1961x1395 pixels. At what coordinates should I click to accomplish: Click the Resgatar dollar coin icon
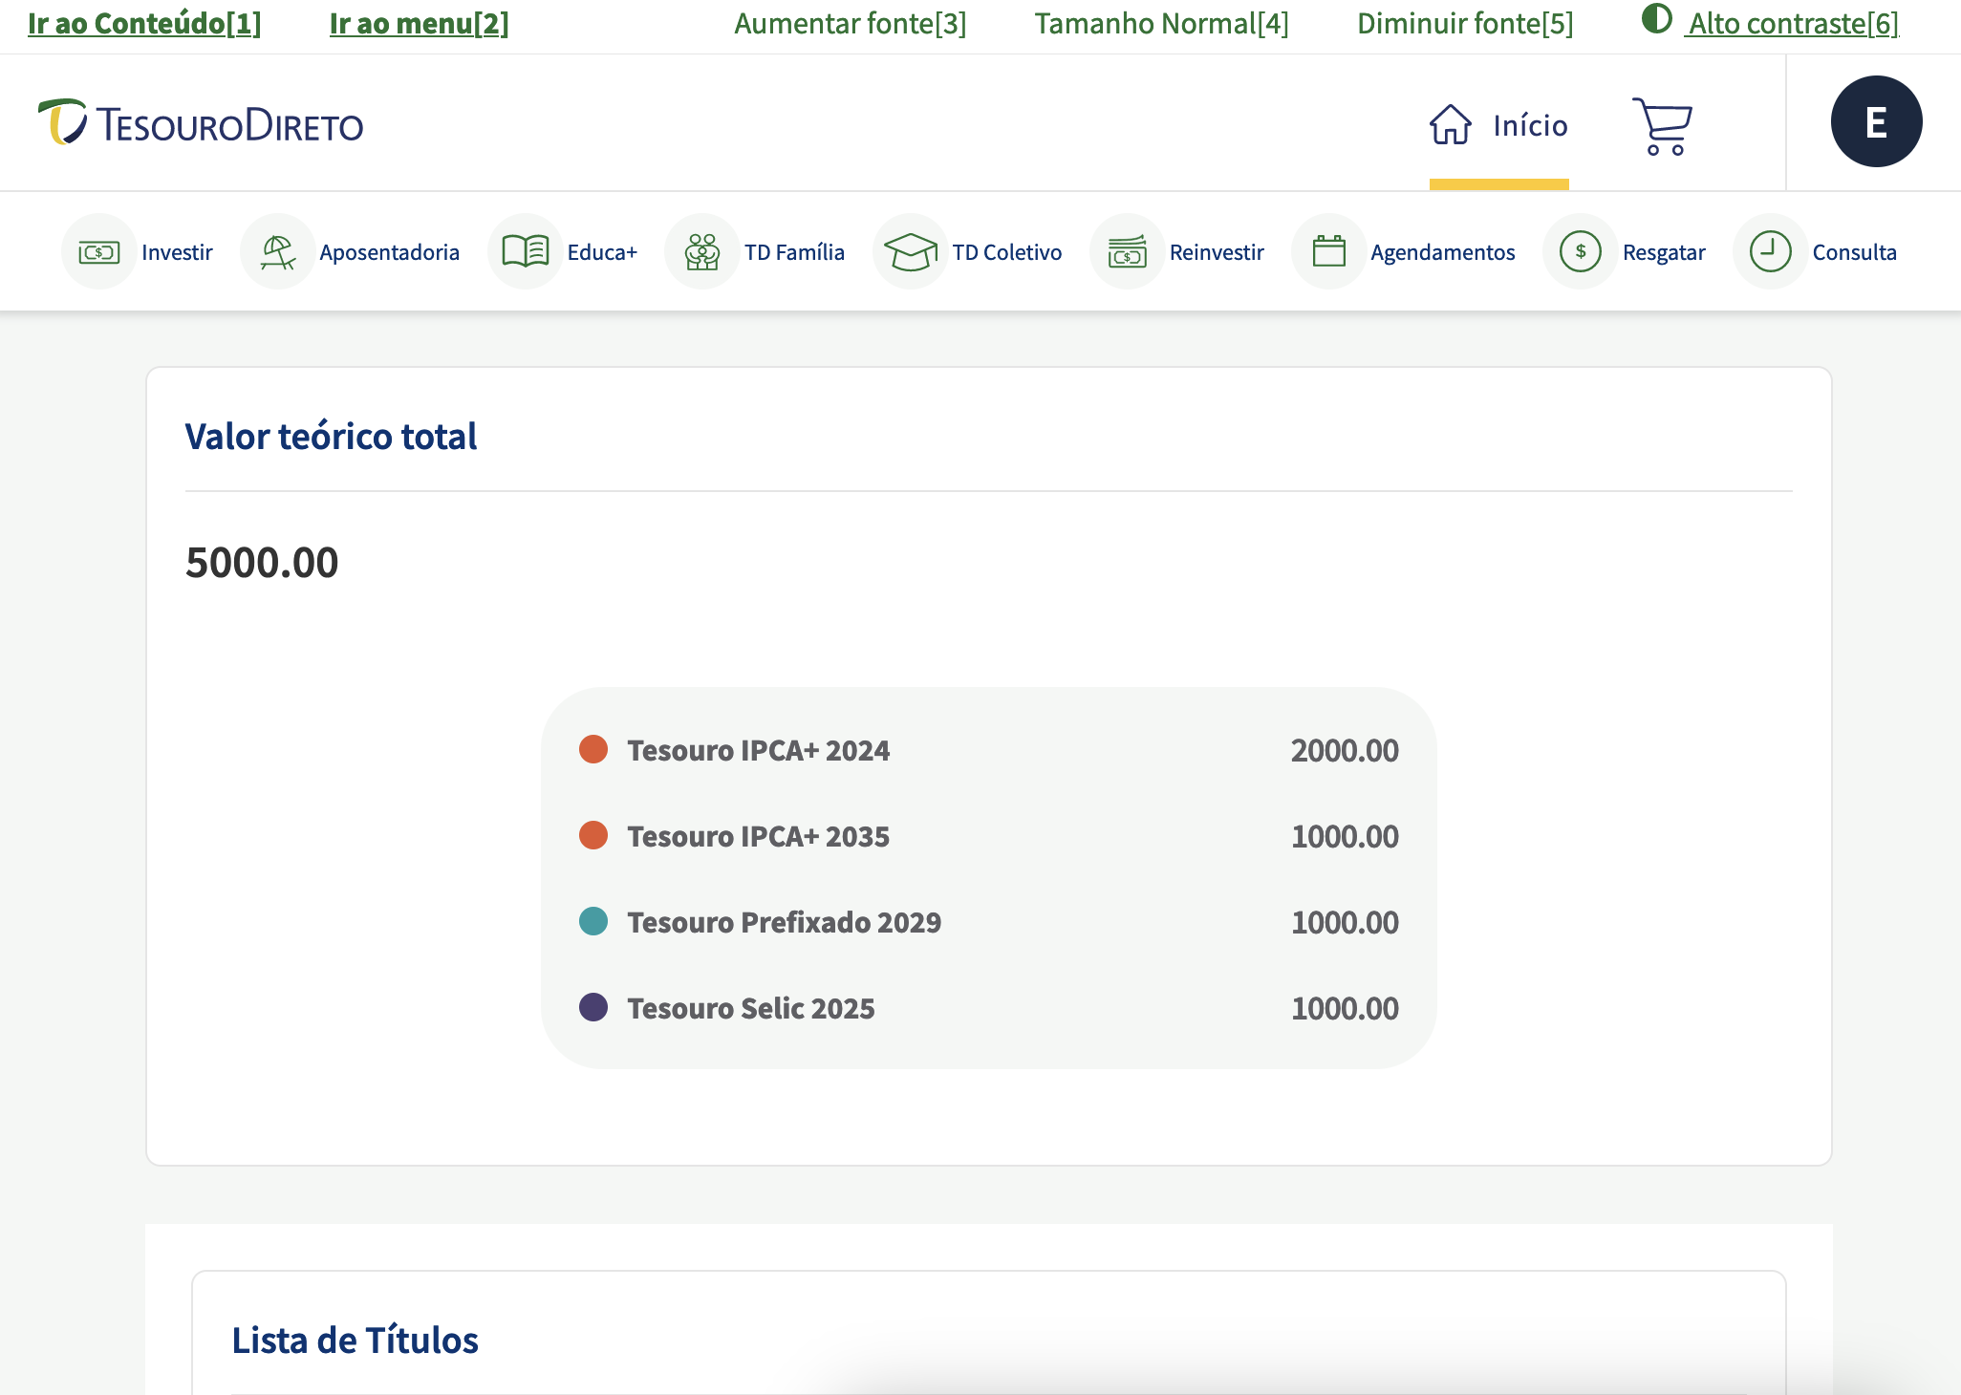click(1581, 252)
